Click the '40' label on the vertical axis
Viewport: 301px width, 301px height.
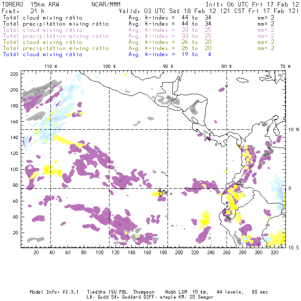[15, 217]
